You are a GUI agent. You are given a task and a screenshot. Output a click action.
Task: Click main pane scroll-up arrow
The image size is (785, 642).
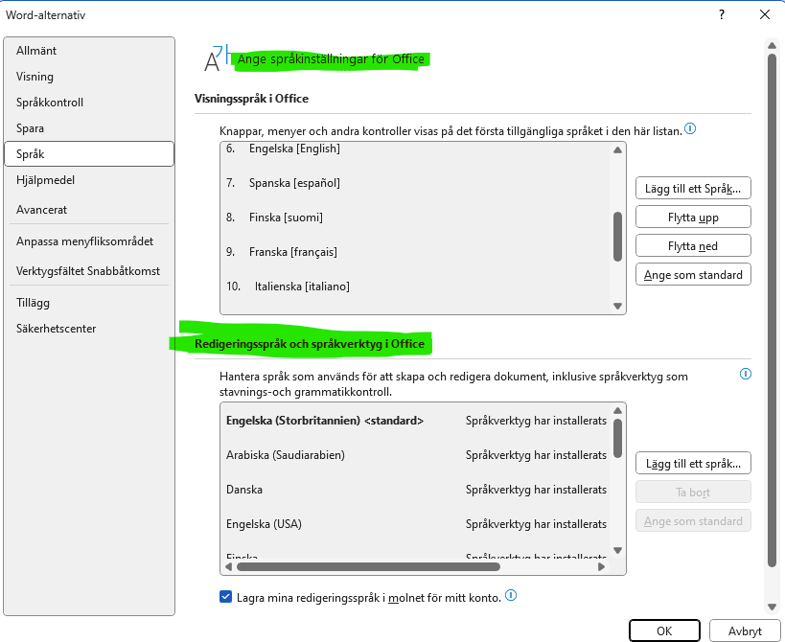(772, 46)
